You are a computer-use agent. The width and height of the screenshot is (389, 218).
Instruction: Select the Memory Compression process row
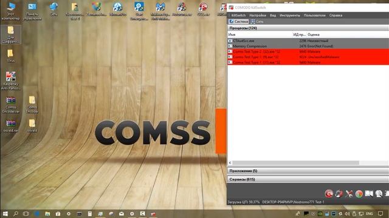(308, 46)
